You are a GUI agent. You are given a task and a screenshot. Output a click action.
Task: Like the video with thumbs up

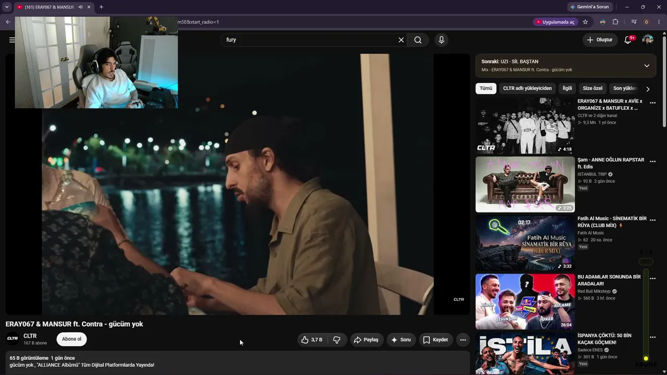point(312,340)
